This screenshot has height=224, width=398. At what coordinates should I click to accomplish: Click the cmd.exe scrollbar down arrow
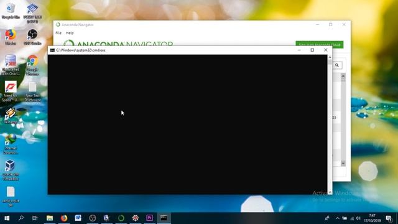coord(330,192)
